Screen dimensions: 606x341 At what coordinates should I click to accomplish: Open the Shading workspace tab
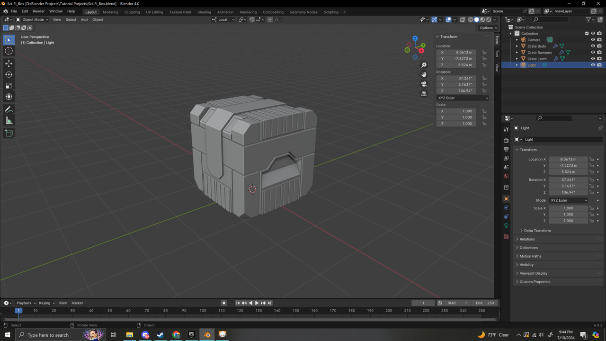coord(204,12)
